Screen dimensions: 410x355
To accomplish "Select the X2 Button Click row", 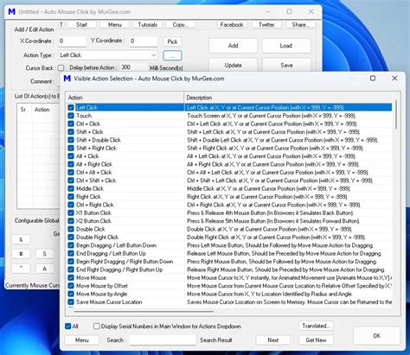I will click(x=229, y=221).
